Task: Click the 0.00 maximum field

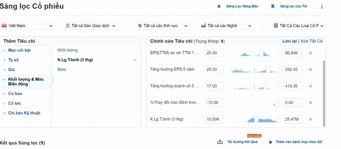Action: coord(293,103)
